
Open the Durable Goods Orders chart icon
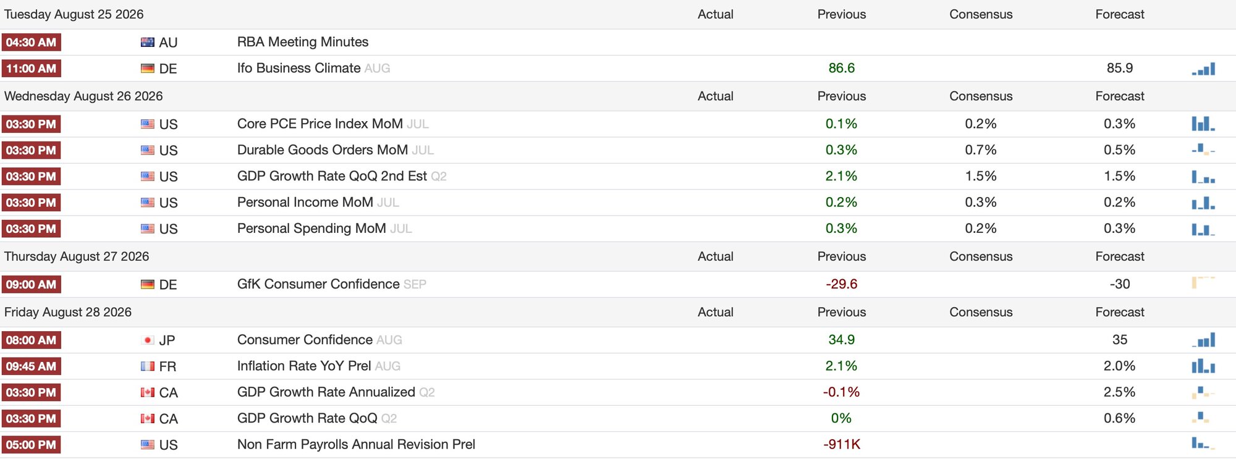tap(1203, 149)
